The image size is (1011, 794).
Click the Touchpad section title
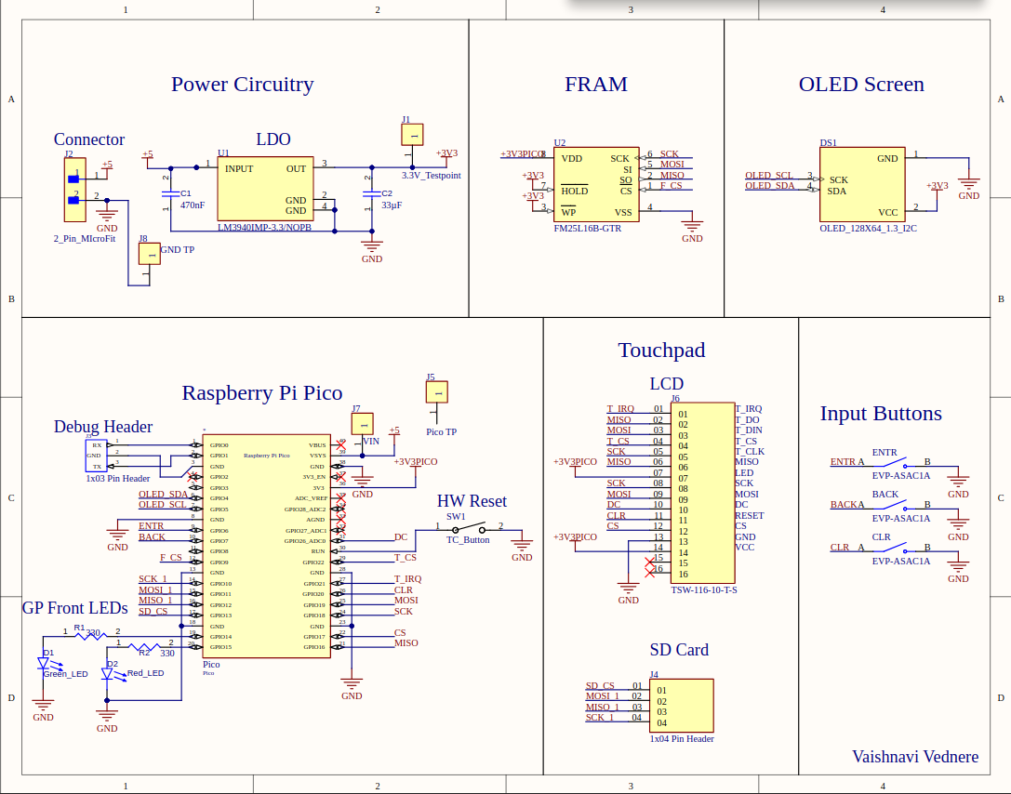coord(661,350)
